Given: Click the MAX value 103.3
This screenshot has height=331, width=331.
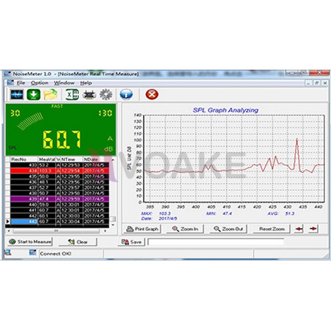Looking at the screenshot, I should point(164,213).
